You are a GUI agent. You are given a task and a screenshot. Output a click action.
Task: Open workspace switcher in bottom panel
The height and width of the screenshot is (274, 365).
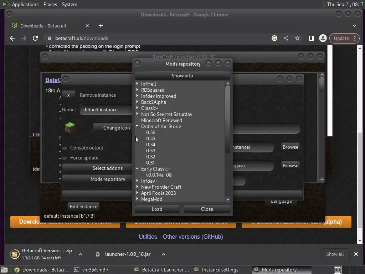coord(338,270)
